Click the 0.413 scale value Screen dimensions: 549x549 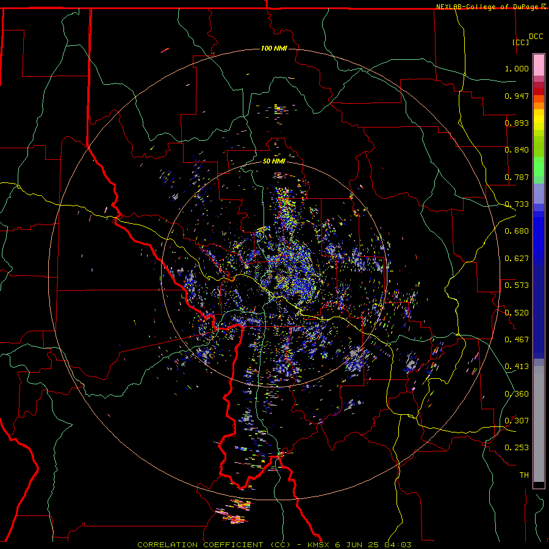pyautogui.click(x=517, y=367)
